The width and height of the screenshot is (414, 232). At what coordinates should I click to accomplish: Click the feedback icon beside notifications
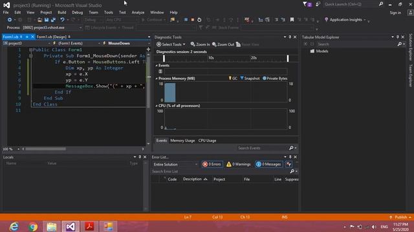[318, 5]
